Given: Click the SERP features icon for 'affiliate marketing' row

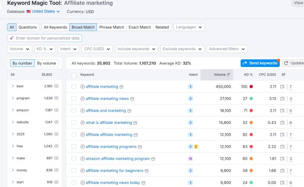Looking at the screenshot, I should 283,87.
